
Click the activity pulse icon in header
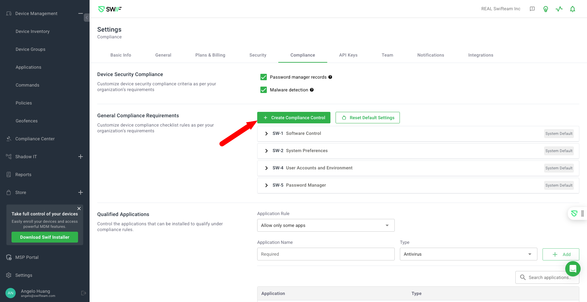pos(559,9)
